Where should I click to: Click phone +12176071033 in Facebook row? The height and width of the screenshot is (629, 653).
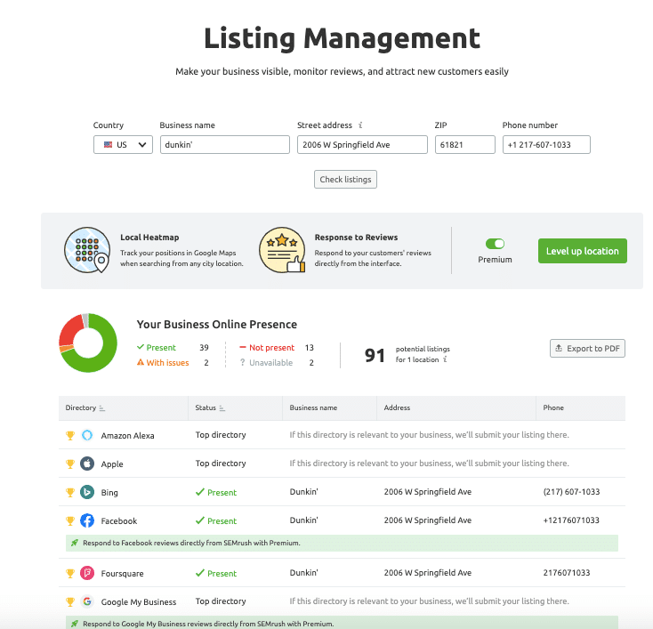(x=571, y=520)
